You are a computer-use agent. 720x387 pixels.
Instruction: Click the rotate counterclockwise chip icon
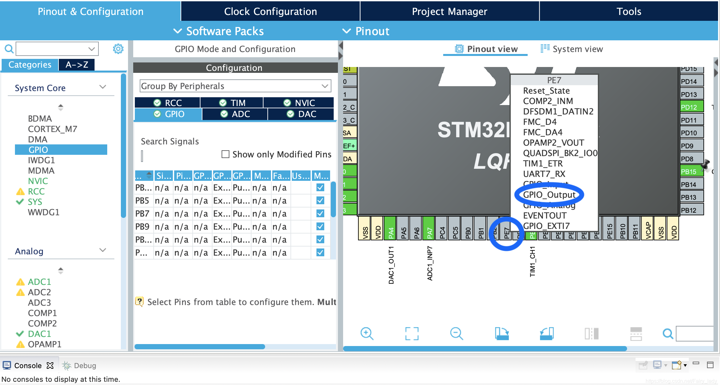tap(546, 333)
